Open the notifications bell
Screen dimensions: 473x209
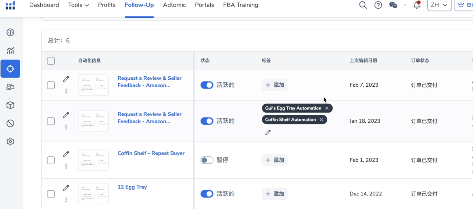(x=417, y=5)
